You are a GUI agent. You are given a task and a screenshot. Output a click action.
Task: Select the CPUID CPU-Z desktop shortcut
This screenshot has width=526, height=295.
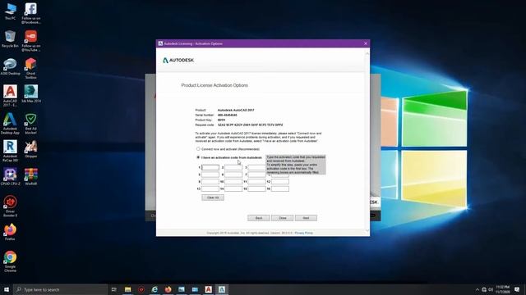coord(10,177)
